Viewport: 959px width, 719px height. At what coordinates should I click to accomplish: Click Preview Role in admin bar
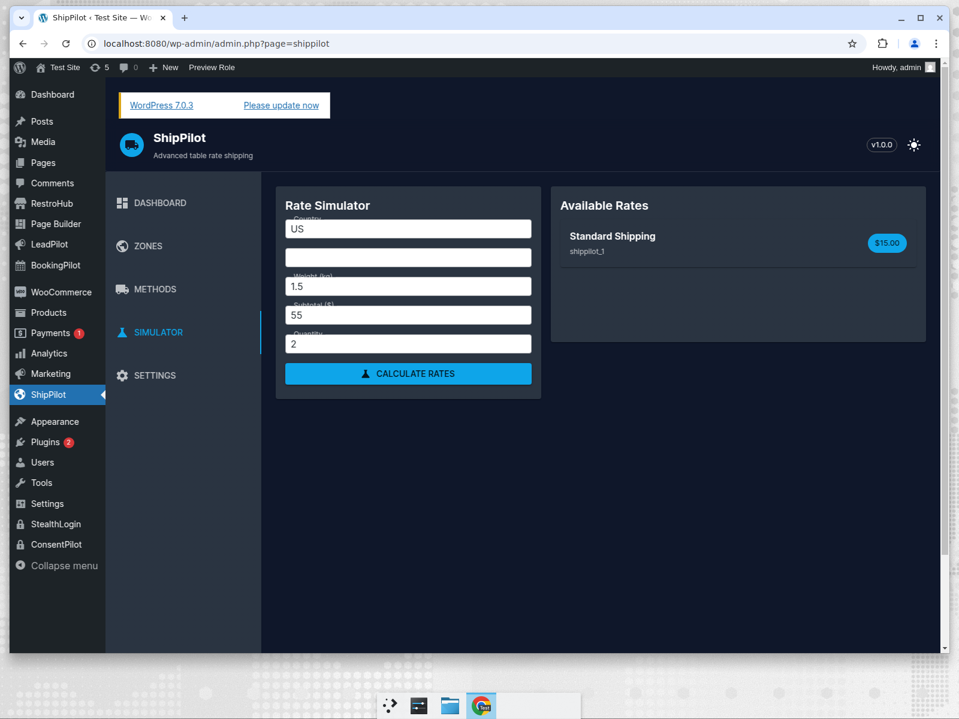coord(212,68)
